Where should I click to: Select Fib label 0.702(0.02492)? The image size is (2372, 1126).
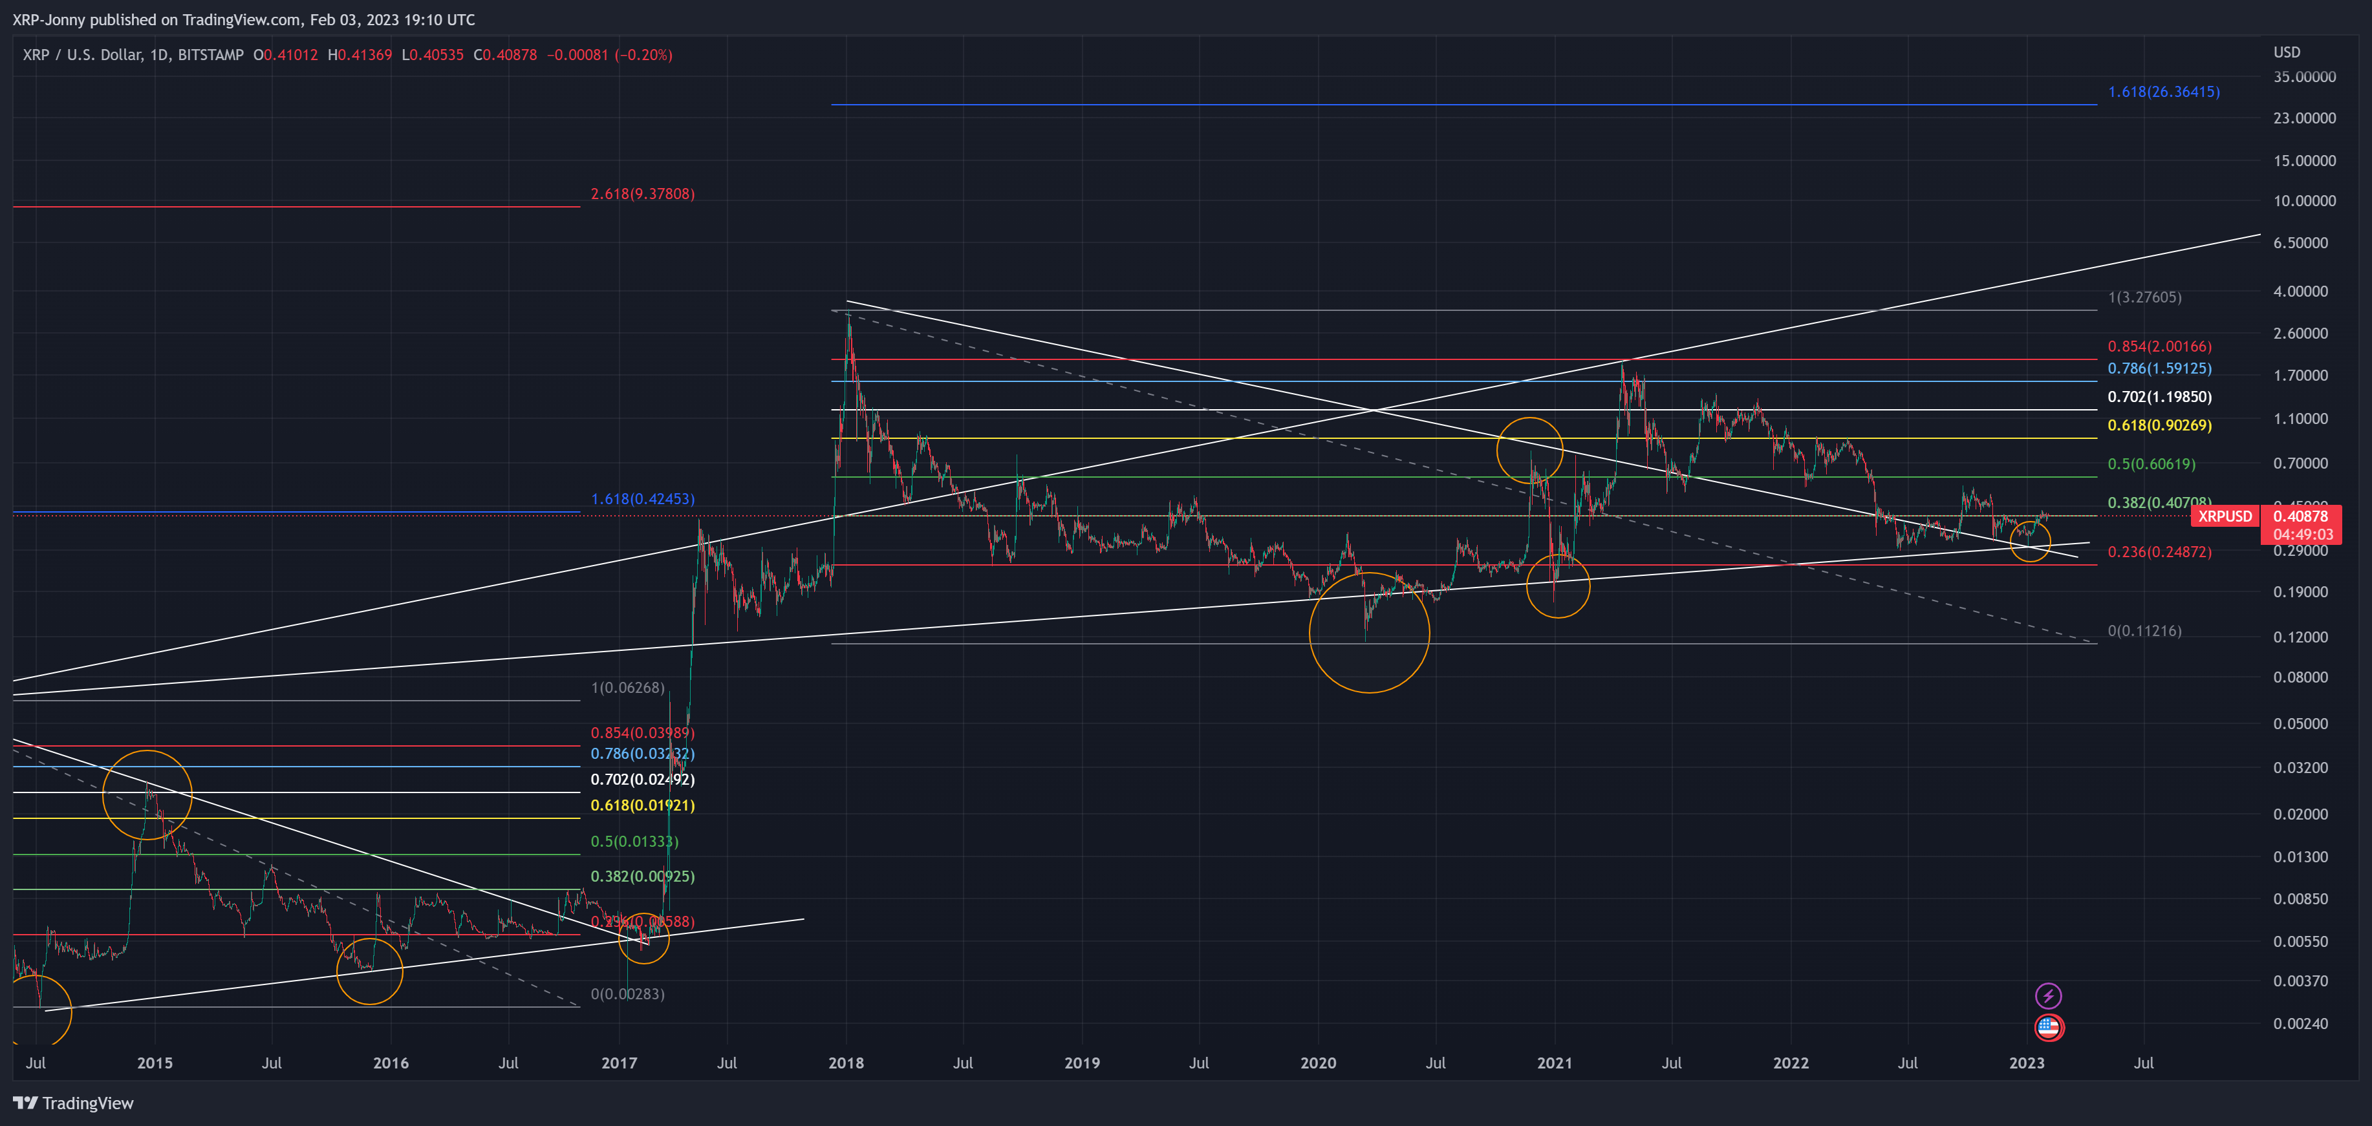(643, 780)
